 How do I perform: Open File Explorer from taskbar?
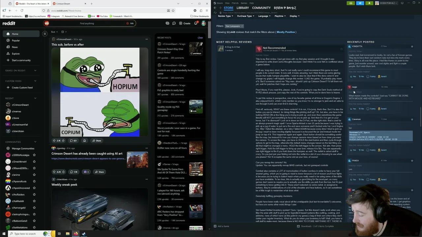[68, 234]
